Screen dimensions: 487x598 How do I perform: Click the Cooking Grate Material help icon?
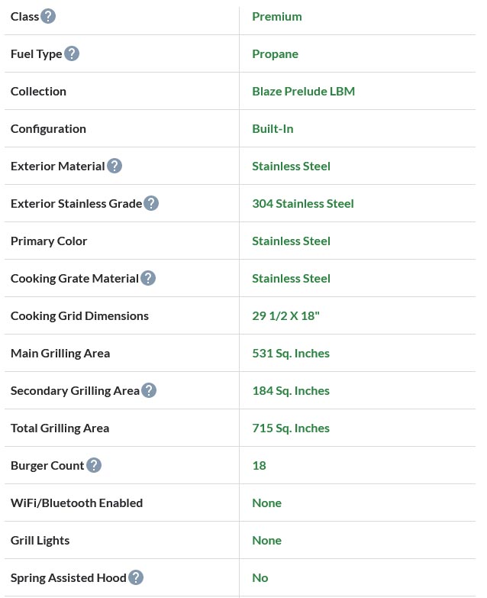[x=148, y=278]
